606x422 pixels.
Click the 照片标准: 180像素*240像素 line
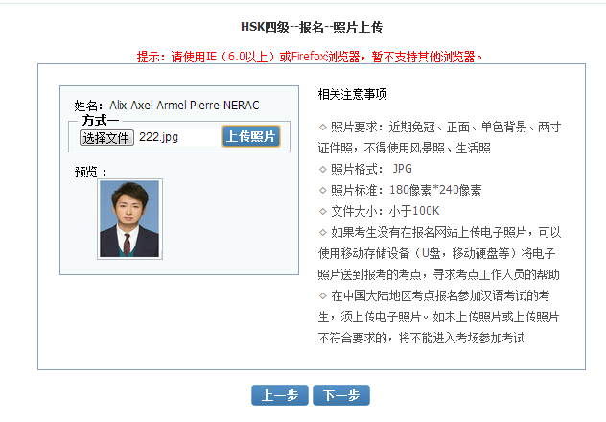pos(400,190)
